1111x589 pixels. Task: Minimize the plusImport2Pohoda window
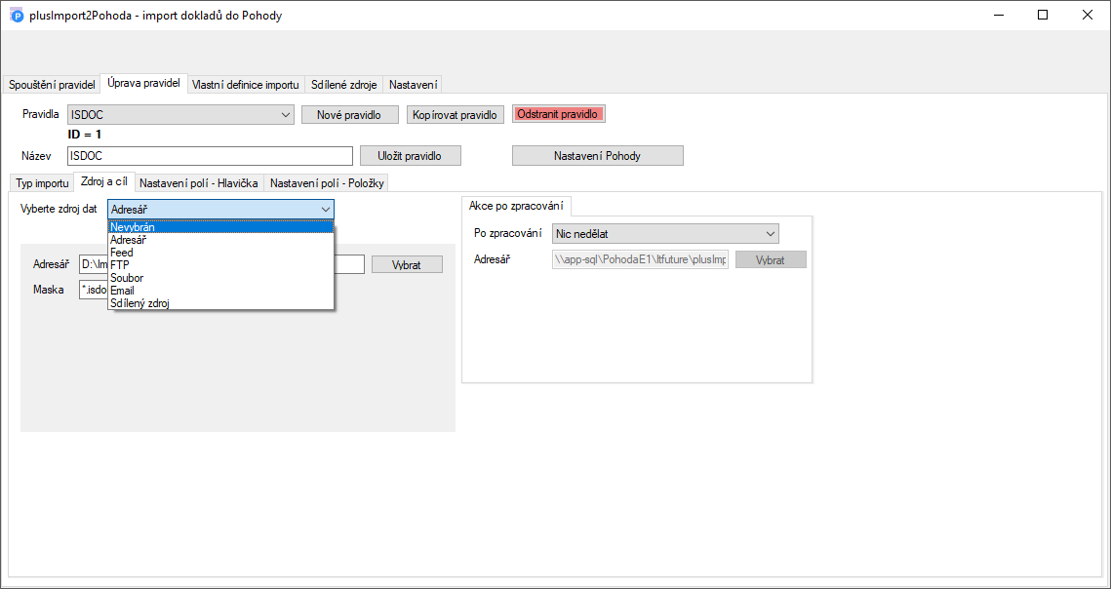[998, 15]
